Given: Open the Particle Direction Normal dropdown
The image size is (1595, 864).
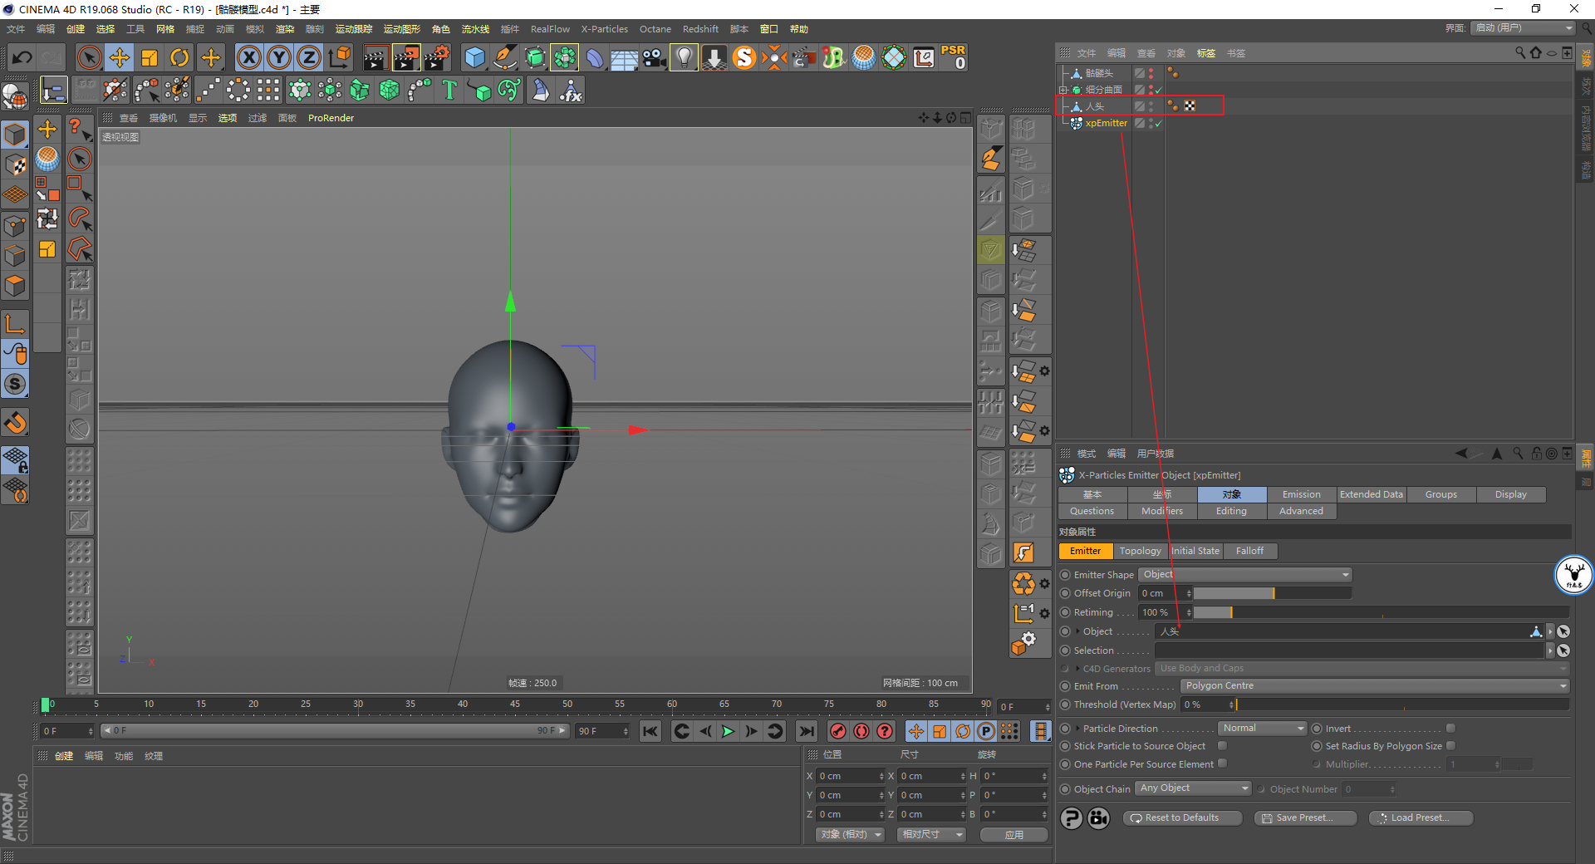Looking at the screenshot, I should point(1263,729).
